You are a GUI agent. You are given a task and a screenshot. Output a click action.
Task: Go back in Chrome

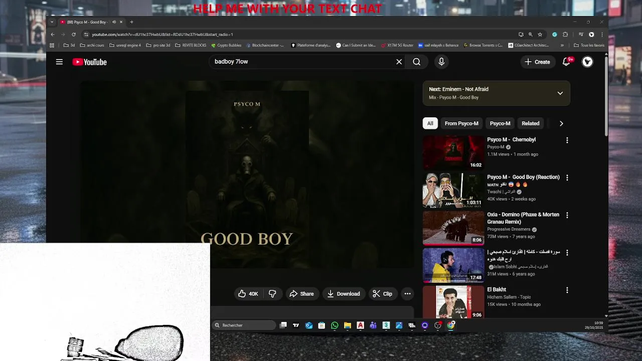pos(53,35)
